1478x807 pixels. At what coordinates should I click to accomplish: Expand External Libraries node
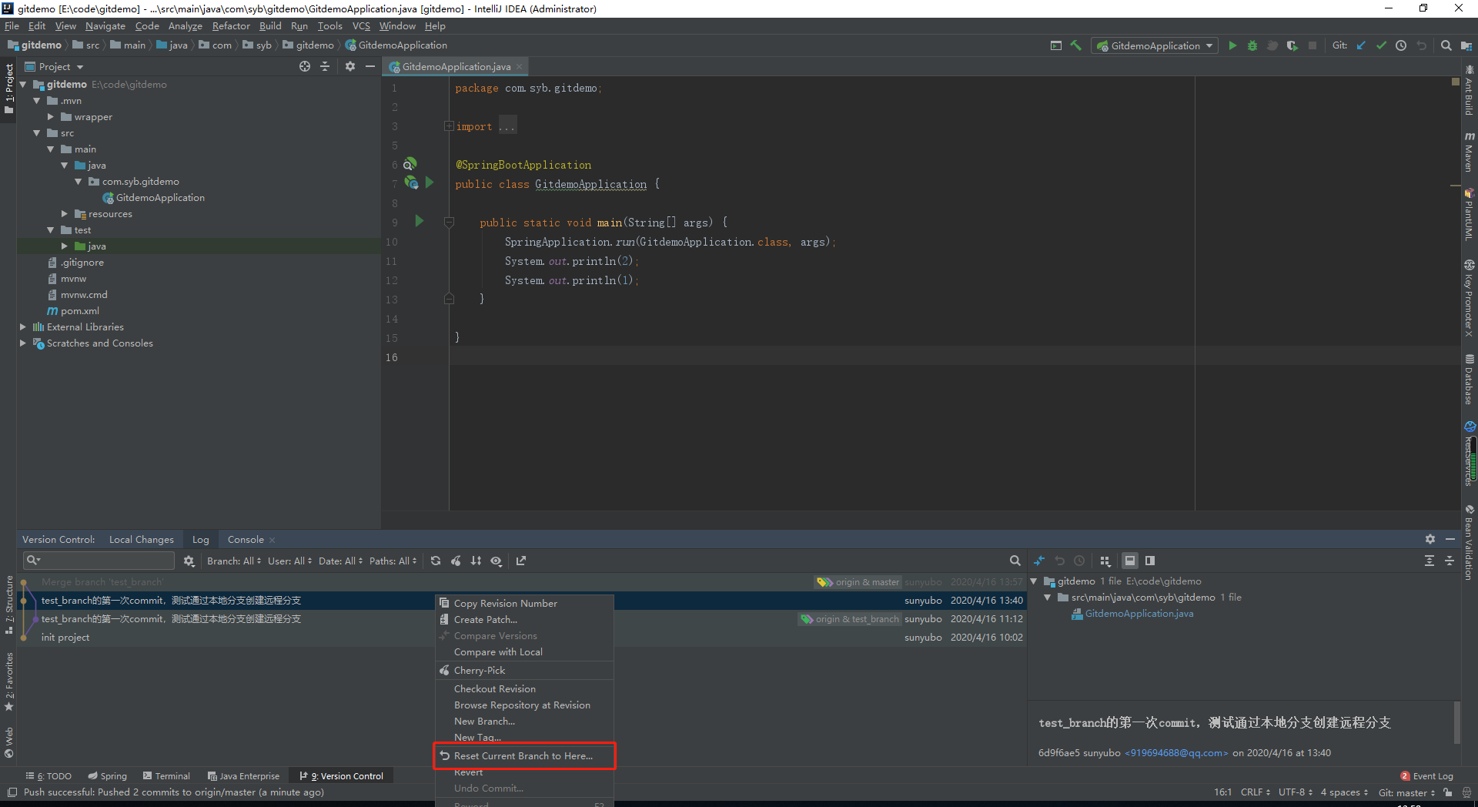point(23,327)
